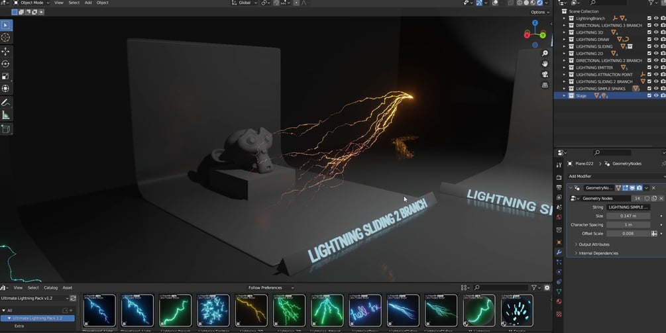Click the viewport zoom magnifier icon

[x=545, y=53]
